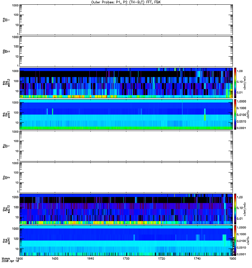The height and width of the screenshot is (268, 252).
Task: Click the 1600 time axis label
Action: (19, 259)
